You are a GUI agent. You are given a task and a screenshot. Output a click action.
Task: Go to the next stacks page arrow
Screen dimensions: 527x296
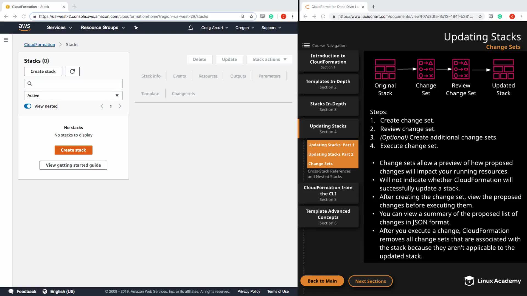tap(120, 106)
